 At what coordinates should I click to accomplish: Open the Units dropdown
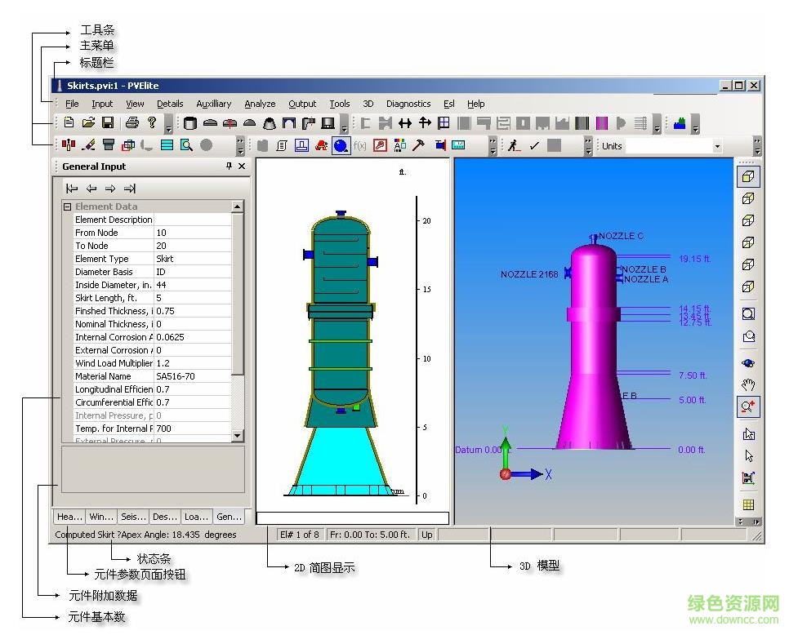[x=717, y=146]
